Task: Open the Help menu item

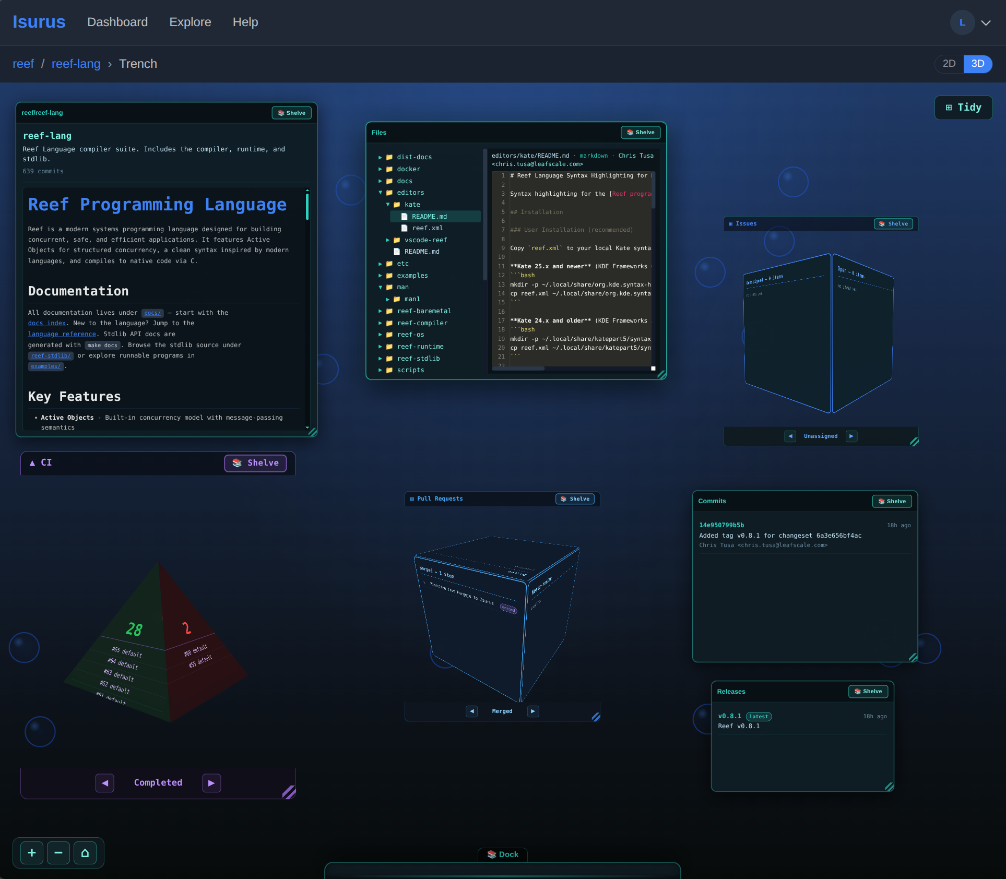Action: [x=245, y=22]
